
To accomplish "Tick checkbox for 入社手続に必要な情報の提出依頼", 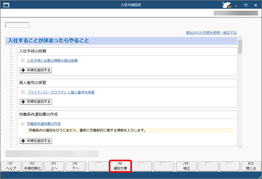I will point(23,60).
